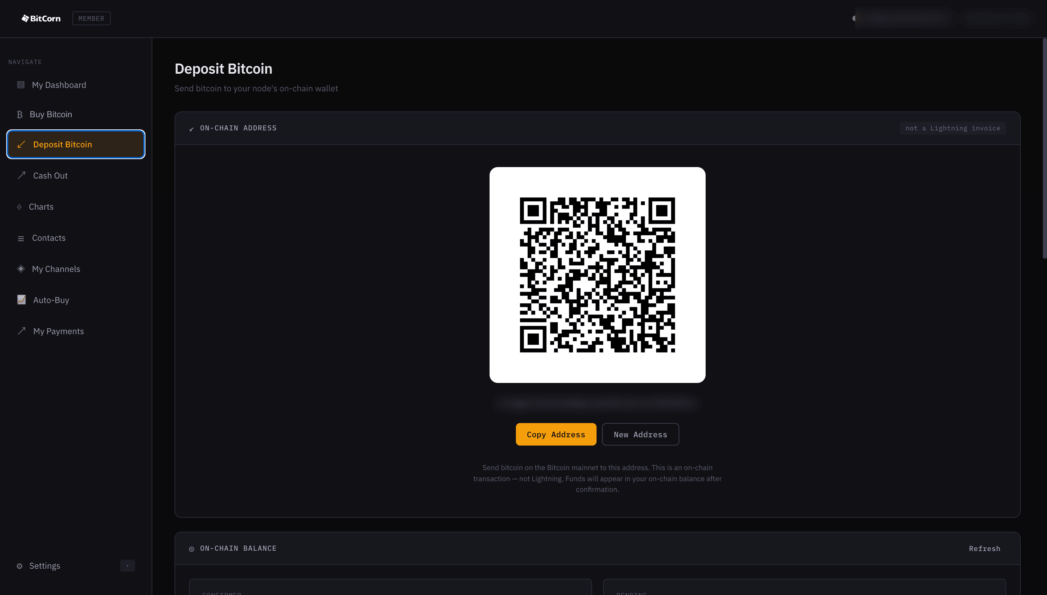
Task: Click the Bitcoin symbol icon
Action: [19, 115]
